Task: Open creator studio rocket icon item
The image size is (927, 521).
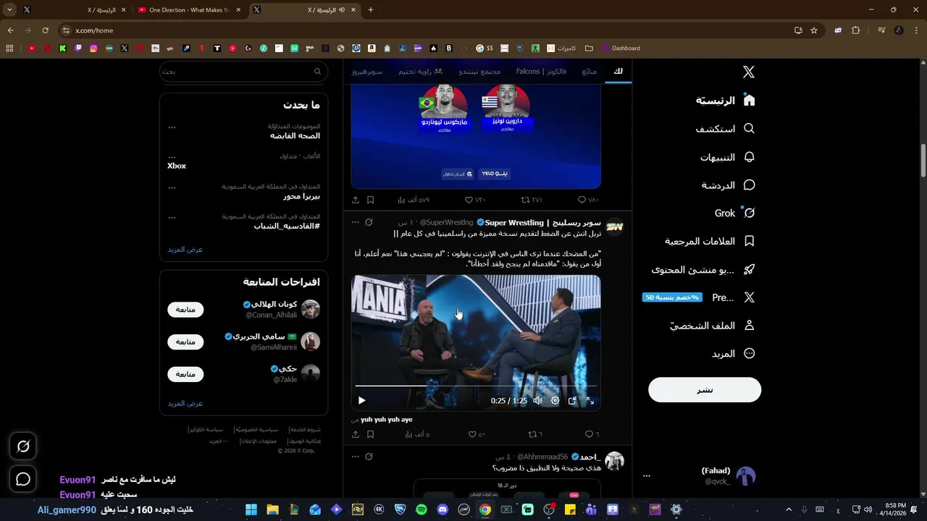Action: [x=703, y=269]
